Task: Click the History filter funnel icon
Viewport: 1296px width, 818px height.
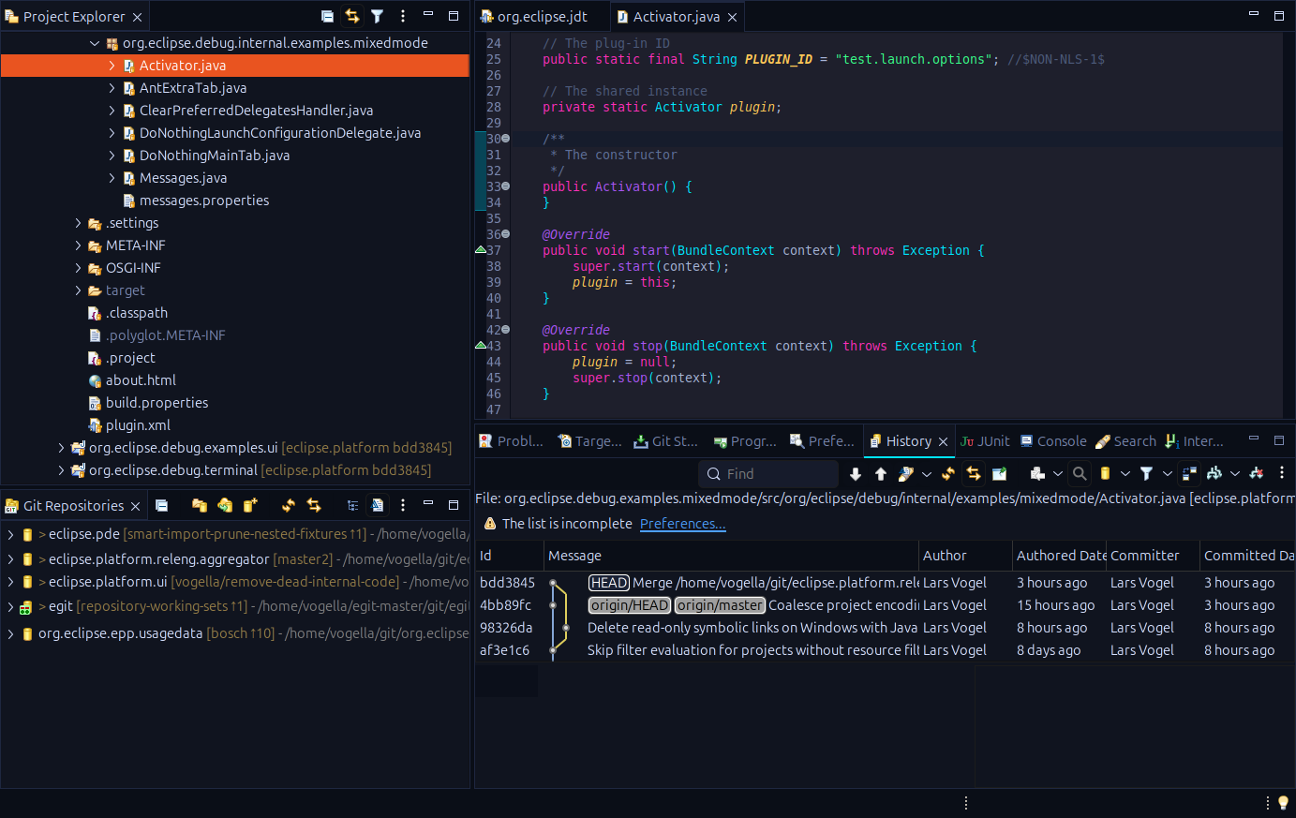Action: tap(1146, 474)
